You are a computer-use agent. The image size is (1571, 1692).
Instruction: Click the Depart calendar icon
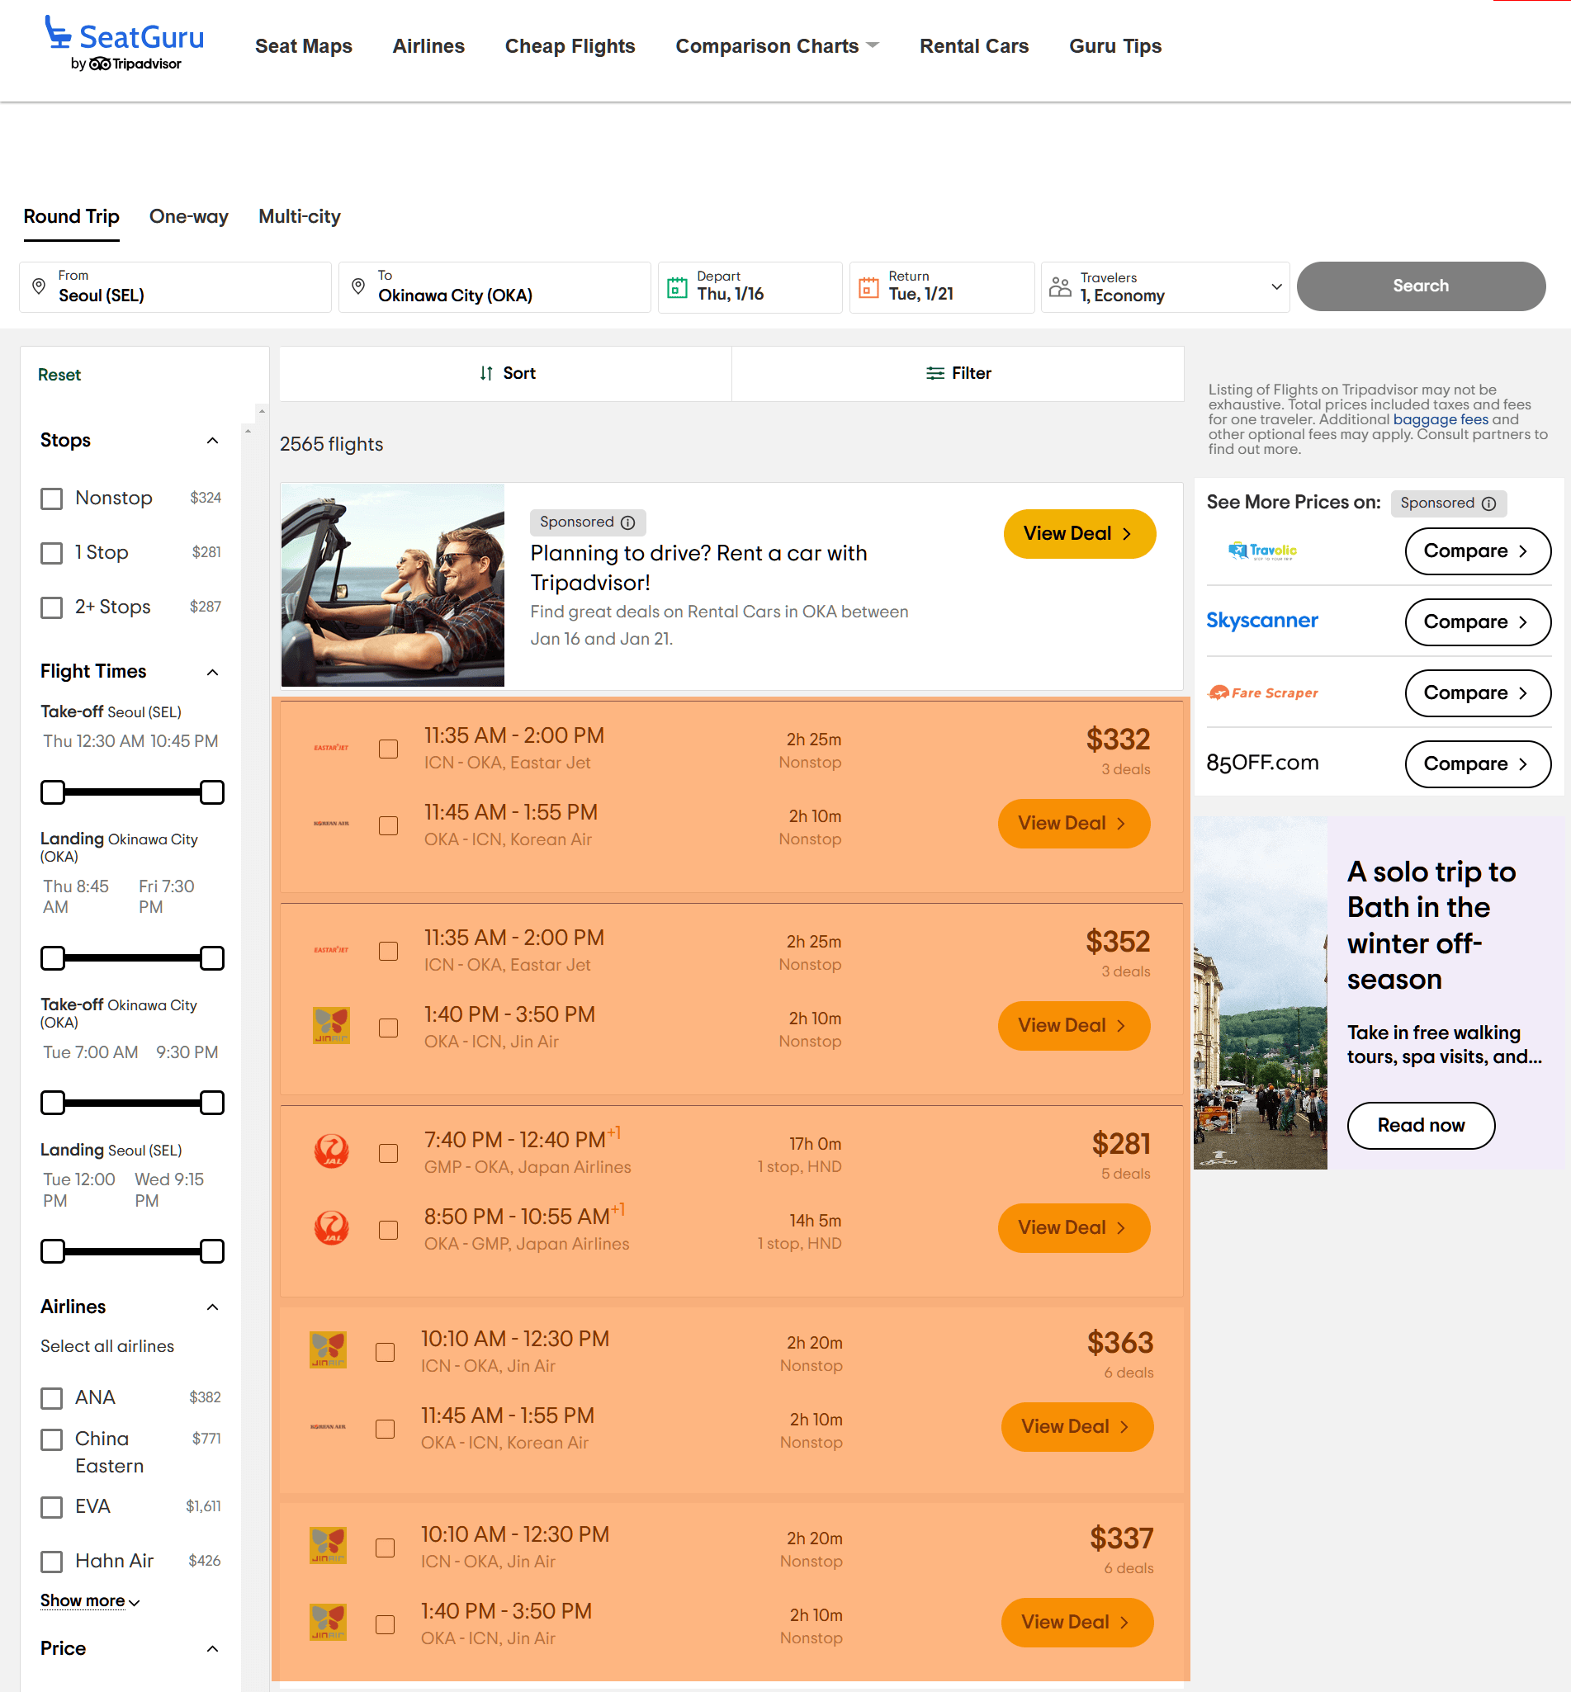click(x=677, y=287)
